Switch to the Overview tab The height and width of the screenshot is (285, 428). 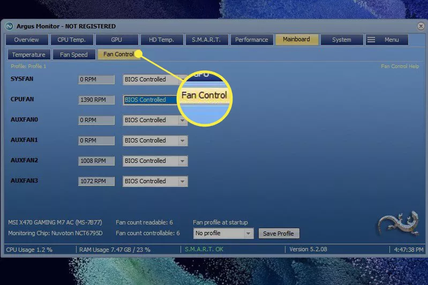pyautogui.click(x=27, y=40)
